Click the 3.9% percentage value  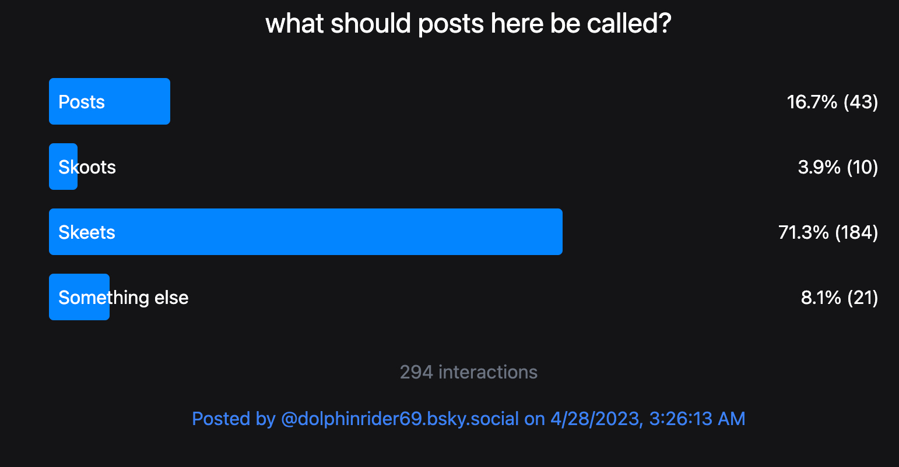tap(819, 167)
